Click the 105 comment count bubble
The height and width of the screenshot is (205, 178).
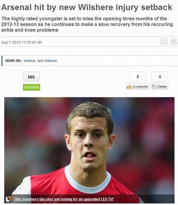(31, 77)
